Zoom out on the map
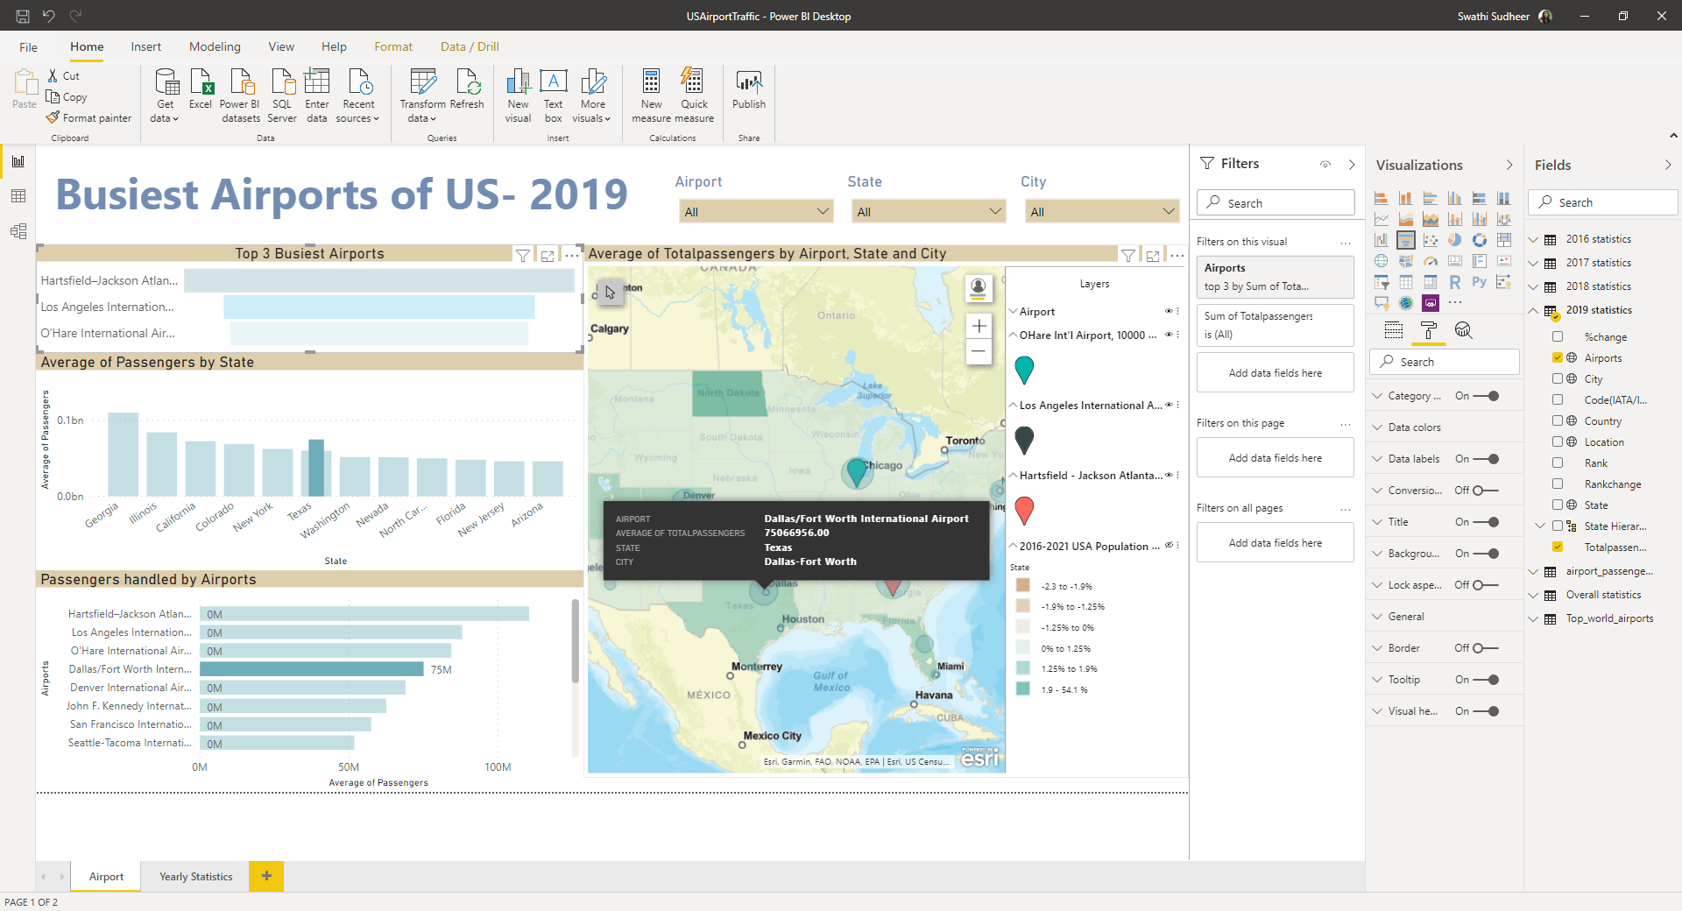 979,352
